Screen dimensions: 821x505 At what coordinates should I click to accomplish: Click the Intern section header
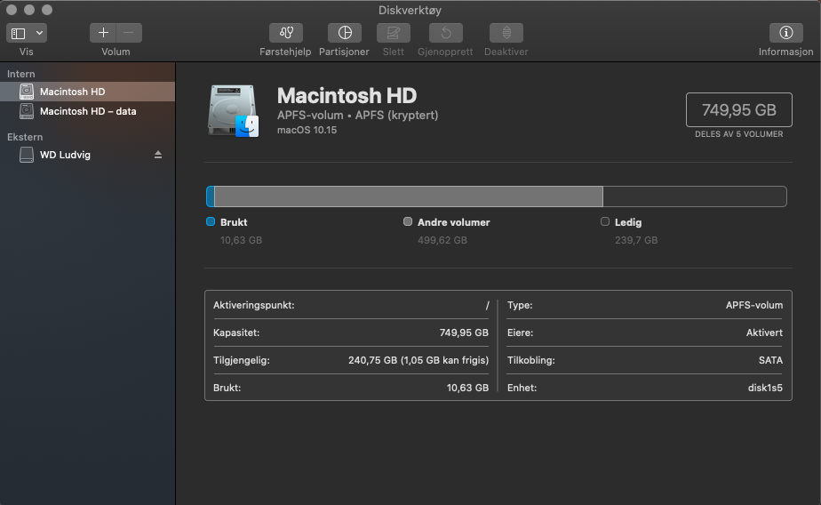tap(21, 74)
